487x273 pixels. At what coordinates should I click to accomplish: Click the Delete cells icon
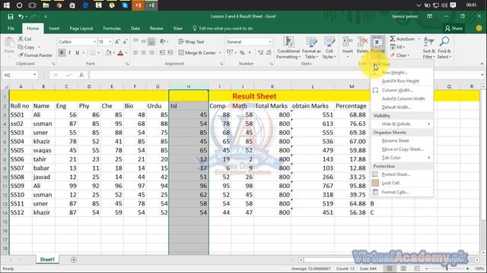tap(362, 42)
